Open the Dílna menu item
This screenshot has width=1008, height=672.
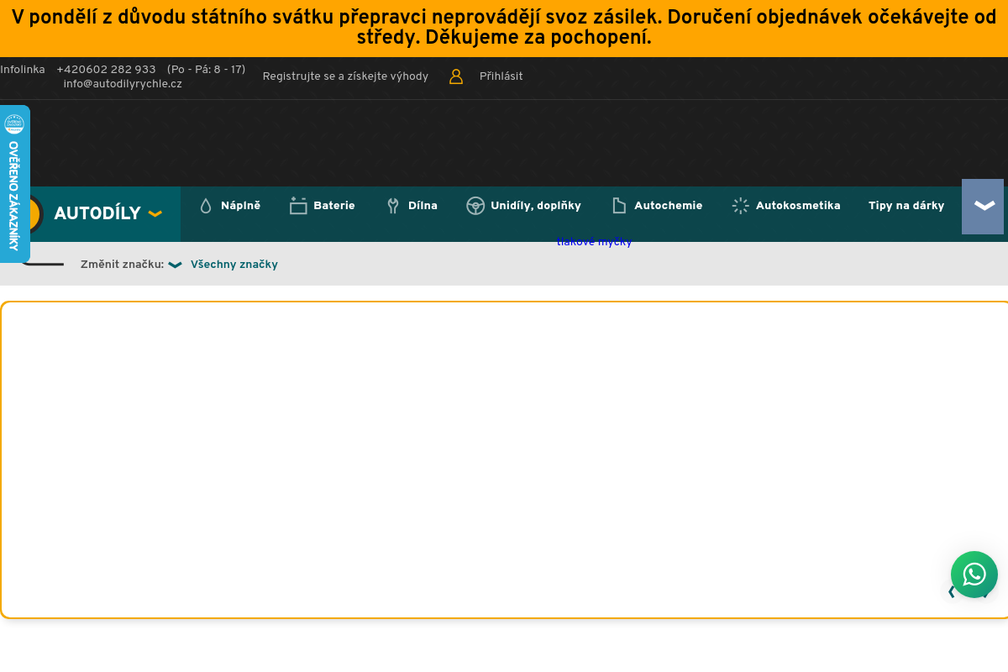click(x=423, y=206)
